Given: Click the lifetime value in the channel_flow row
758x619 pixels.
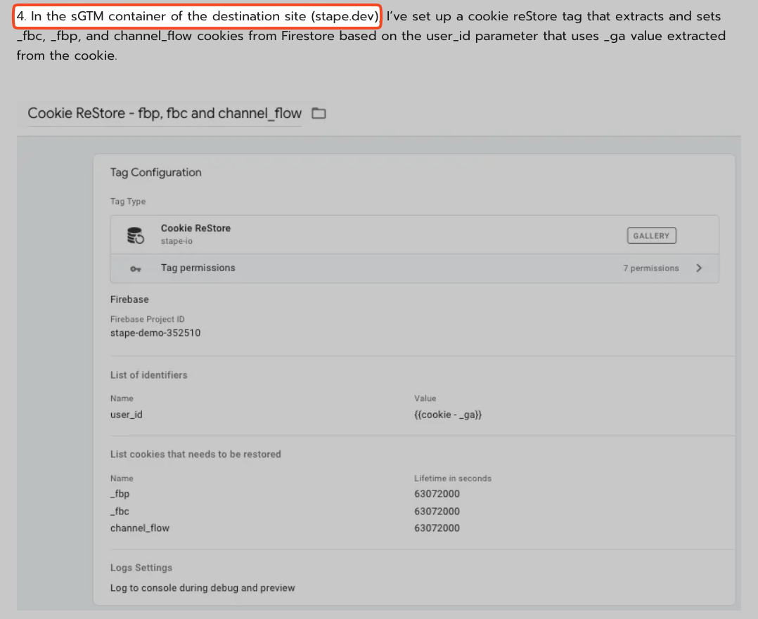Looking at the screenshot, I should 437,528.
